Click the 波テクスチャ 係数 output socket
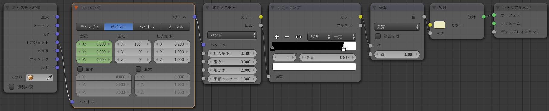The height and width of the screenshot is (111, 549). coord(261,25)
